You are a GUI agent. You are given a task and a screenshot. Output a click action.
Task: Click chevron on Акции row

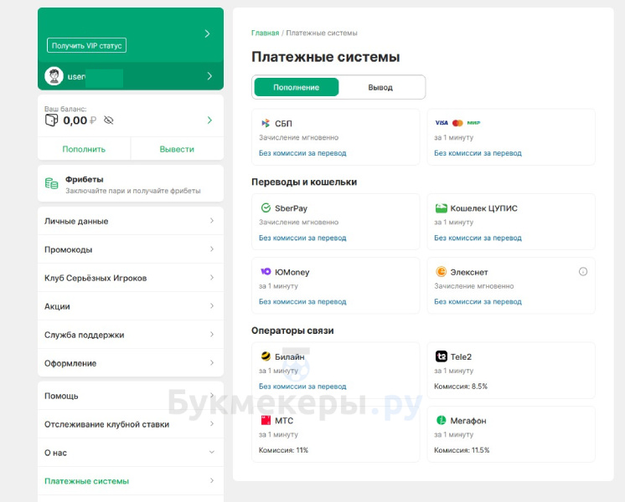[212, 305]
